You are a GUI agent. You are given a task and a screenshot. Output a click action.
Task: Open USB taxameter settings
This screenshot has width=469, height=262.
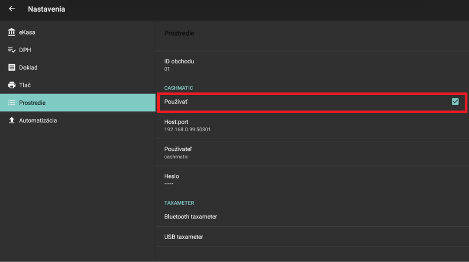(312, 236)
